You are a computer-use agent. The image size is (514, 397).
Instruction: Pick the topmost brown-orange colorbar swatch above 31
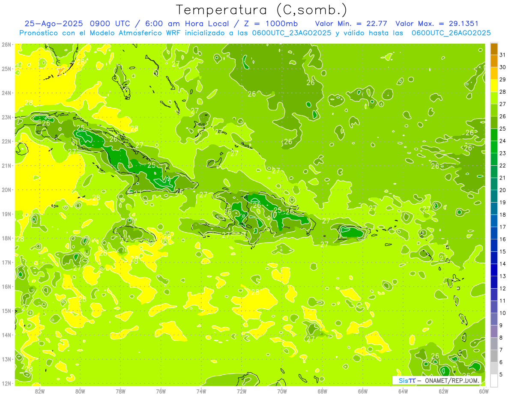tap(494, 49)
